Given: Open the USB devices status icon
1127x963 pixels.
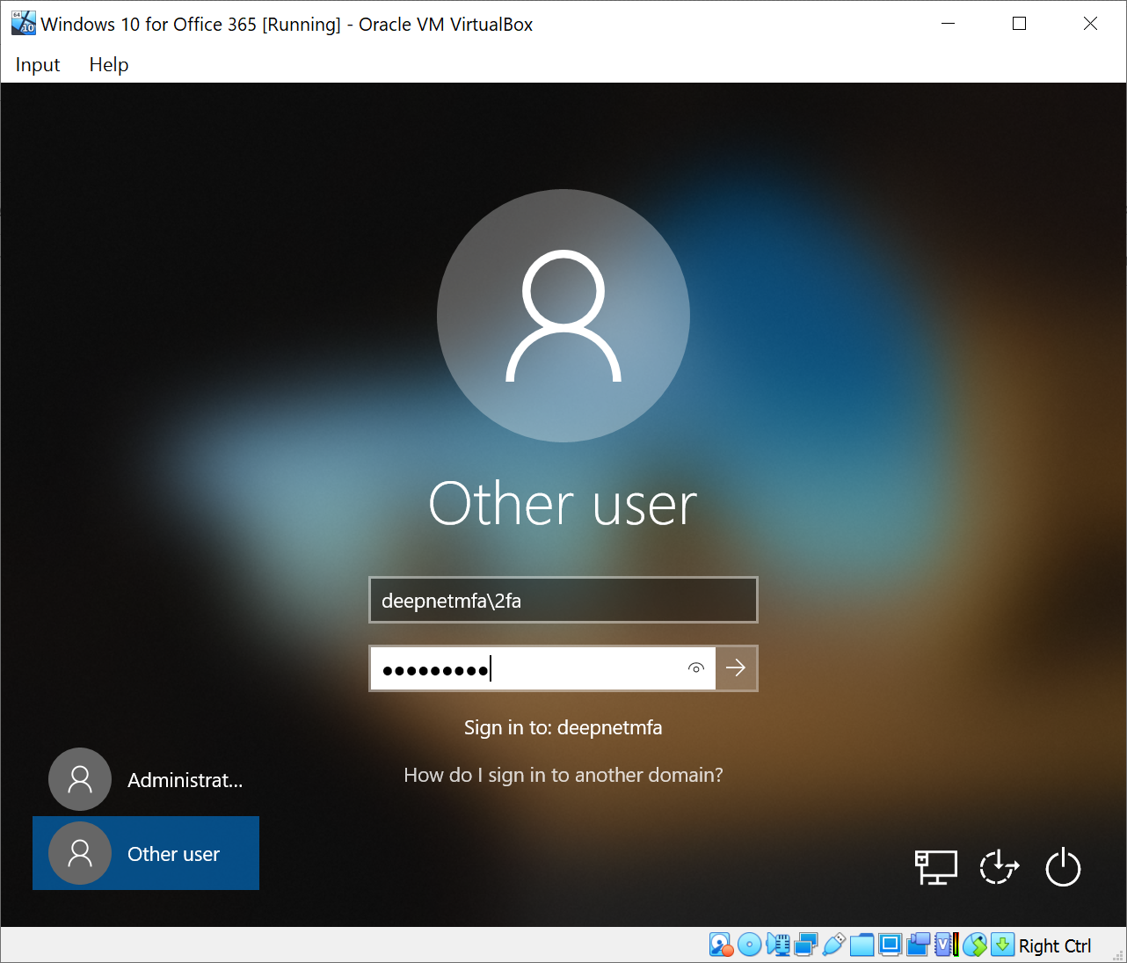Looking at the screenshot, I should 833,945.
